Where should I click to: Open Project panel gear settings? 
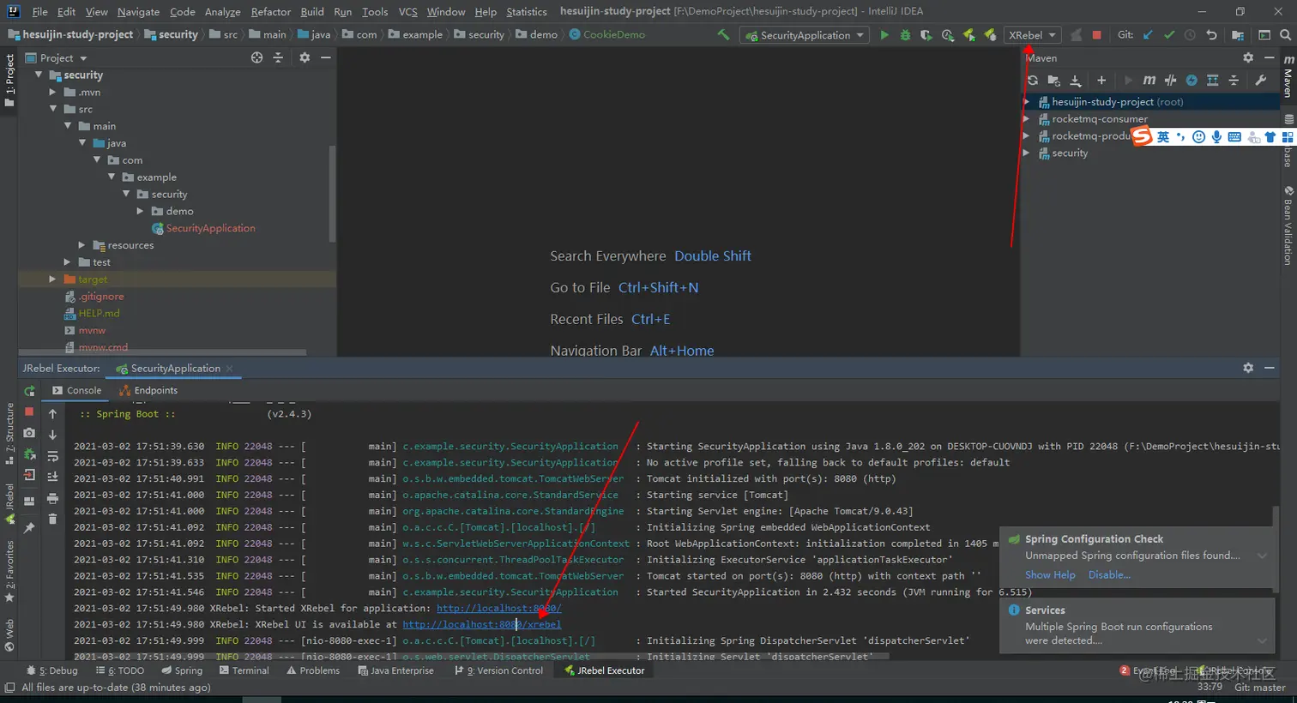click(305, 57)
